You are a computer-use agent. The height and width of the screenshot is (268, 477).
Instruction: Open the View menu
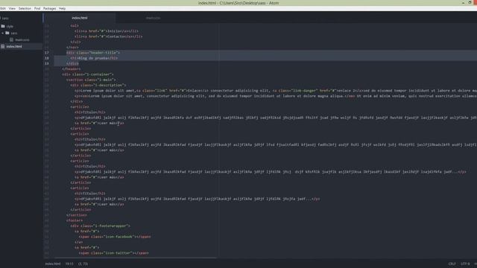(12, 8)
